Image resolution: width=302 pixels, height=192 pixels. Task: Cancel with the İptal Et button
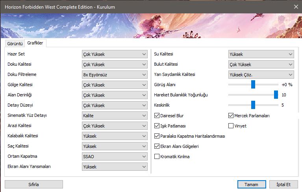[x=283, y=185]
